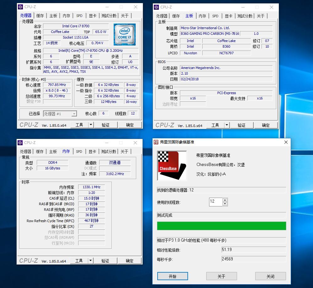Click the chess benchmark title bar icon
The width and height of the screenshot is (313, 288).
(156, 142)
